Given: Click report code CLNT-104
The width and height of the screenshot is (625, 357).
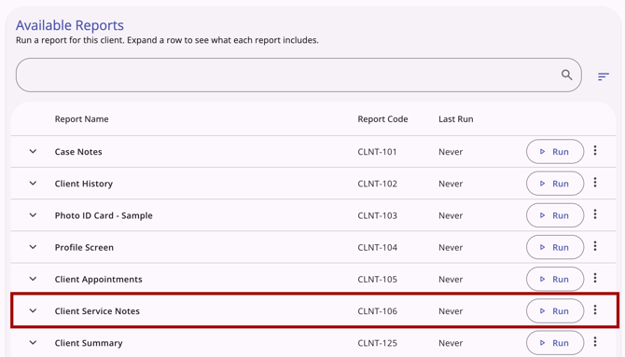Looking at the screenshot, I should (378, 247).
